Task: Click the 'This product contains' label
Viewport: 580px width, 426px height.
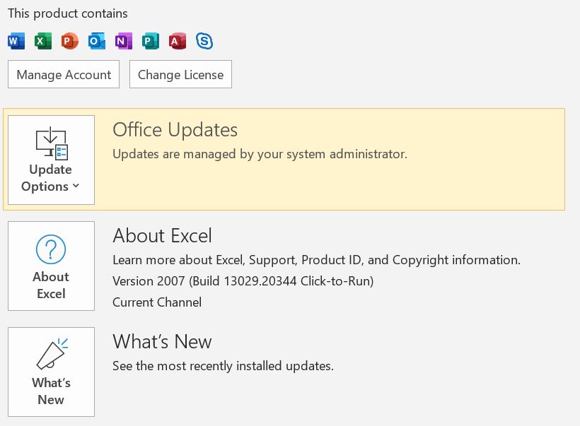Action: pos(68,13)
